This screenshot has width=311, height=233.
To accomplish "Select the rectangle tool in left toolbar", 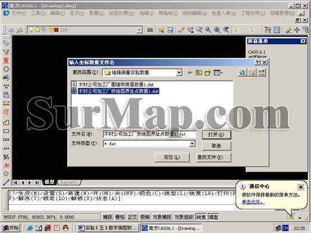I will click(6, 131).
